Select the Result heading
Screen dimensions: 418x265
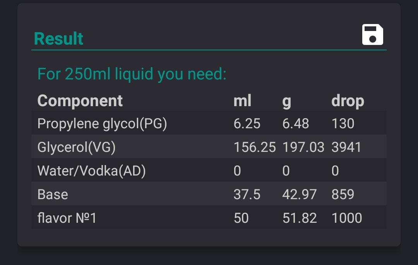pyautogui.click(x=58, y=39)
